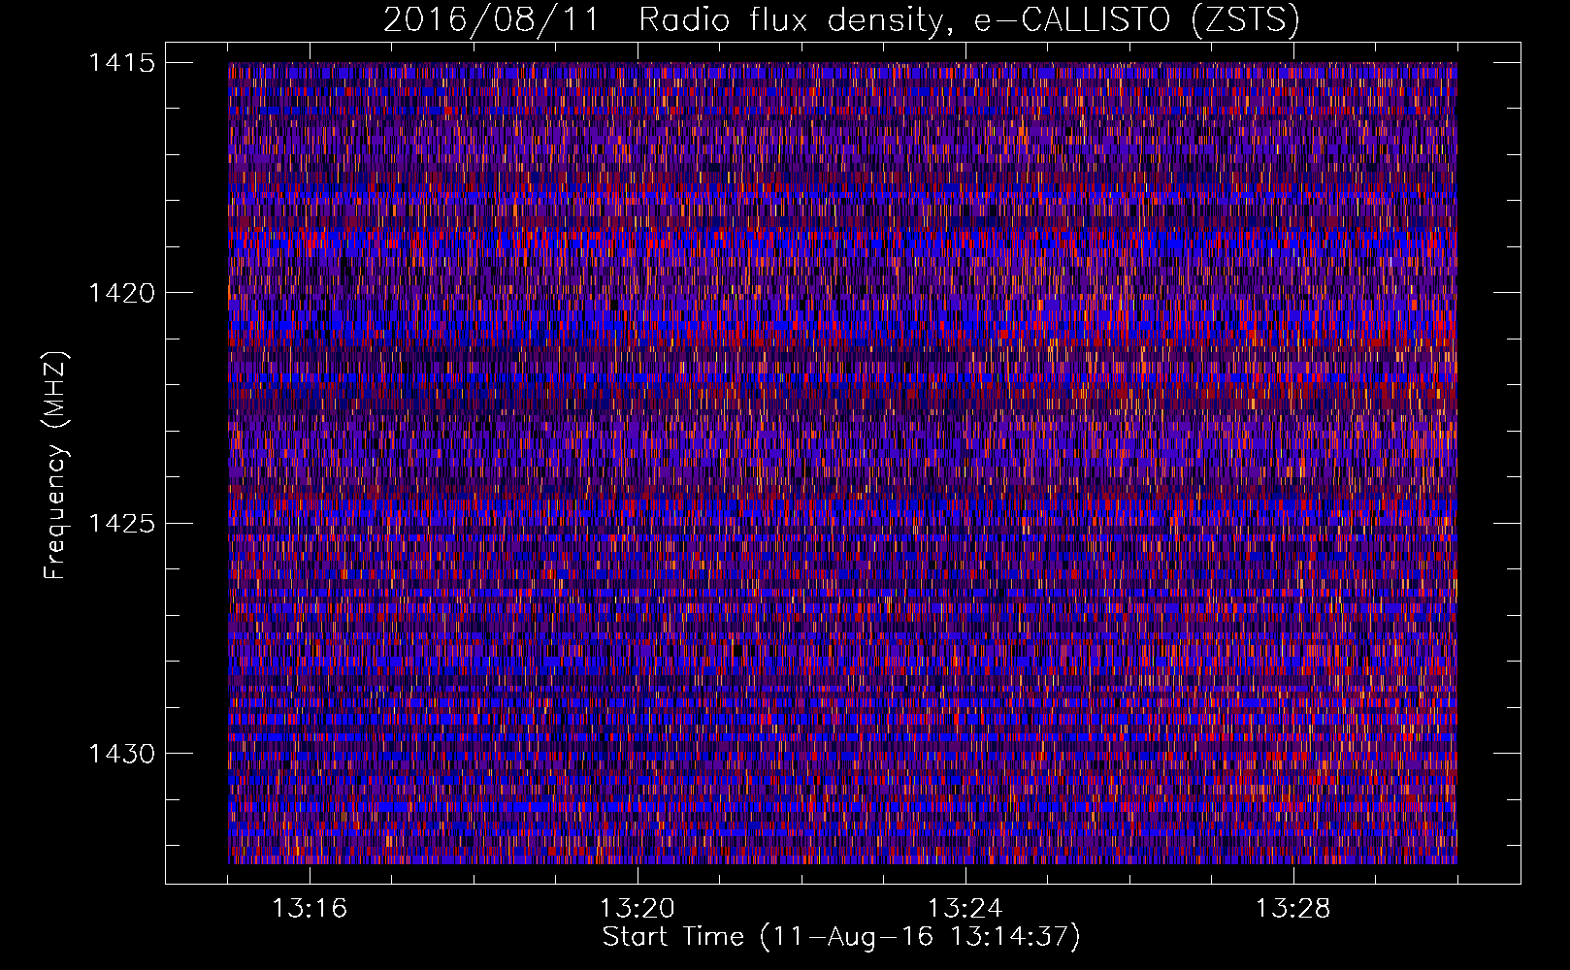Click the 13:16 time tick label

309,909
